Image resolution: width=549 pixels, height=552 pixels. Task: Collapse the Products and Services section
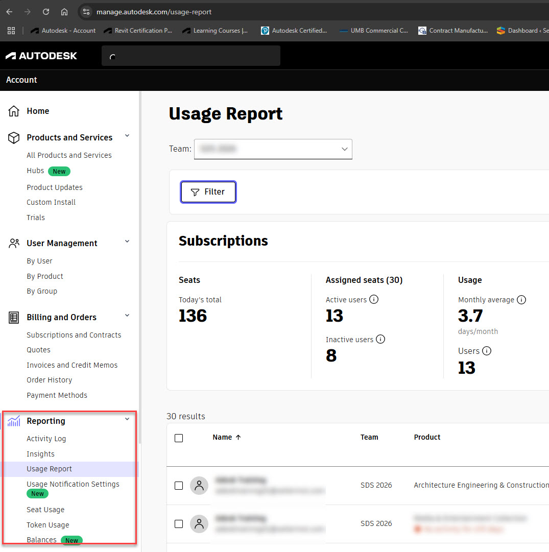tap(127, 136)
